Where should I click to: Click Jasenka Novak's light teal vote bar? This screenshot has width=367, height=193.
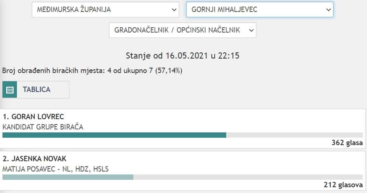click(68, 177)
